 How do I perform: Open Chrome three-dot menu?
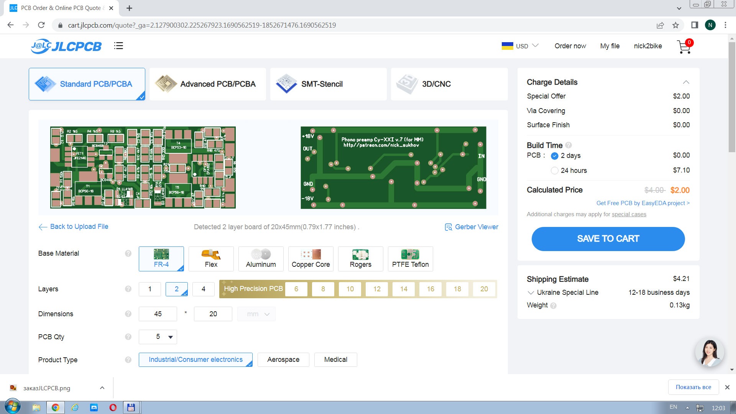[725, 25]
